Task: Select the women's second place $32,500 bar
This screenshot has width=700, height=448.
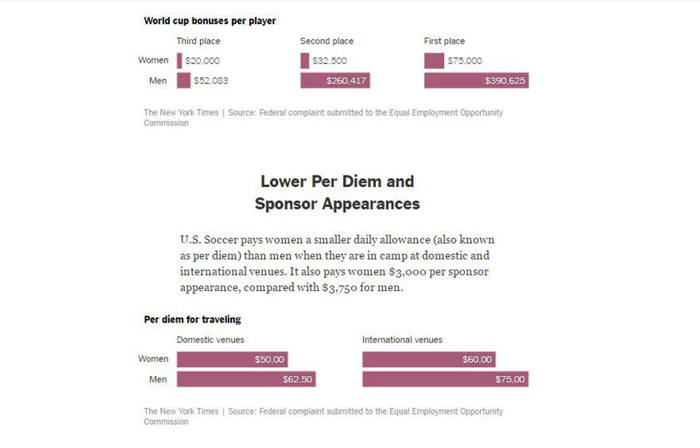Action: click(305, 61)
